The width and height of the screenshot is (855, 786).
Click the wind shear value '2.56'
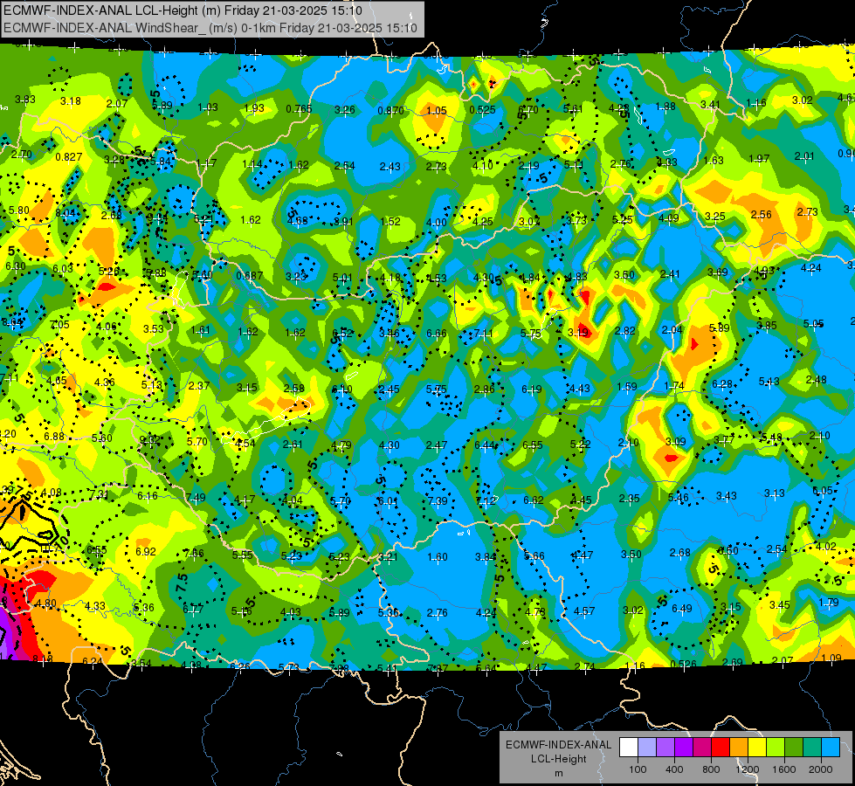click(x=762, y=214)
